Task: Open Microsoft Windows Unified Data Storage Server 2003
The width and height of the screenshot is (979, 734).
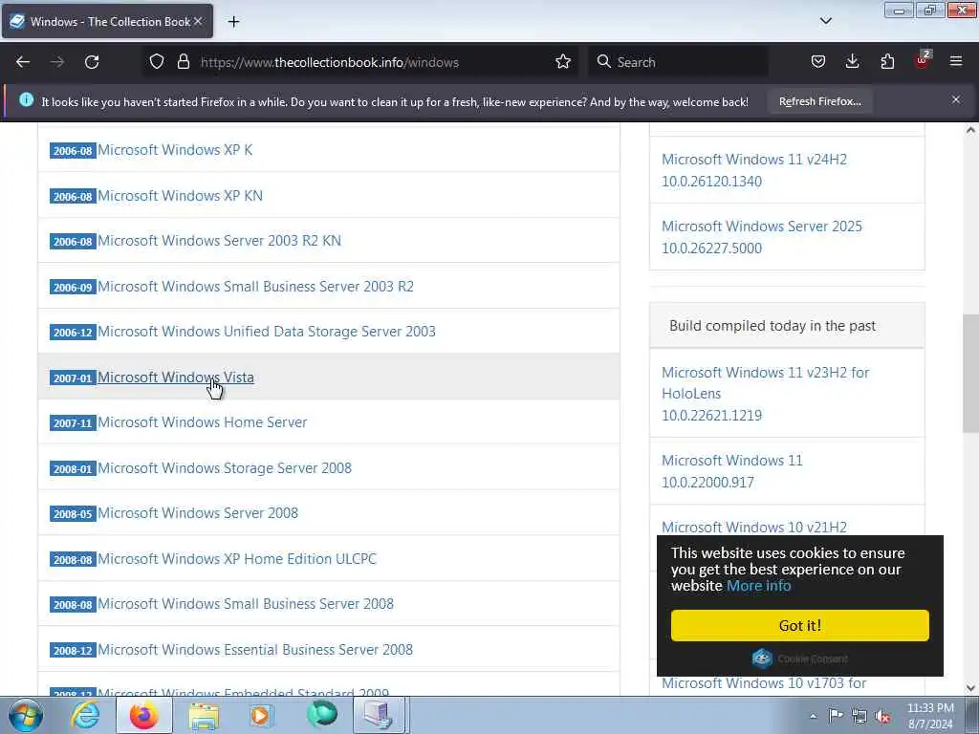Action: tap(267, 332)
